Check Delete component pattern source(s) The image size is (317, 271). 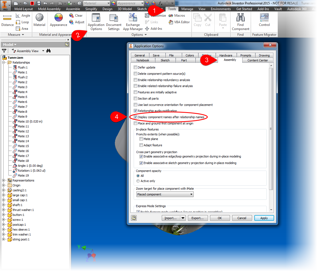point(136,74)
